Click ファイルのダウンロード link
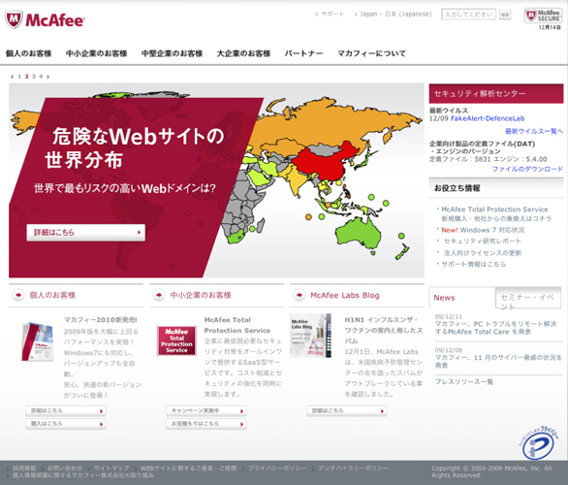Screen dimensions: 568x485 [528, 169]
